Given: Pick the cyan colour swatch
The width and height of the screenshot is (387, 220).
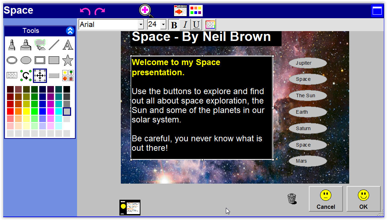Looking at the screenshot, I should (59, 112).
